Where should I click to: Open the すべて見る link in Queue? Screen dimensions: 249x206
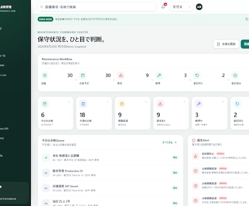tap(169, 143)
